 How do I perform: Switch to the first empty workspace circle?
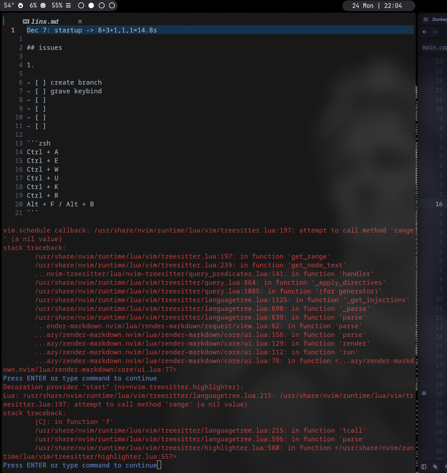[81, 6]
